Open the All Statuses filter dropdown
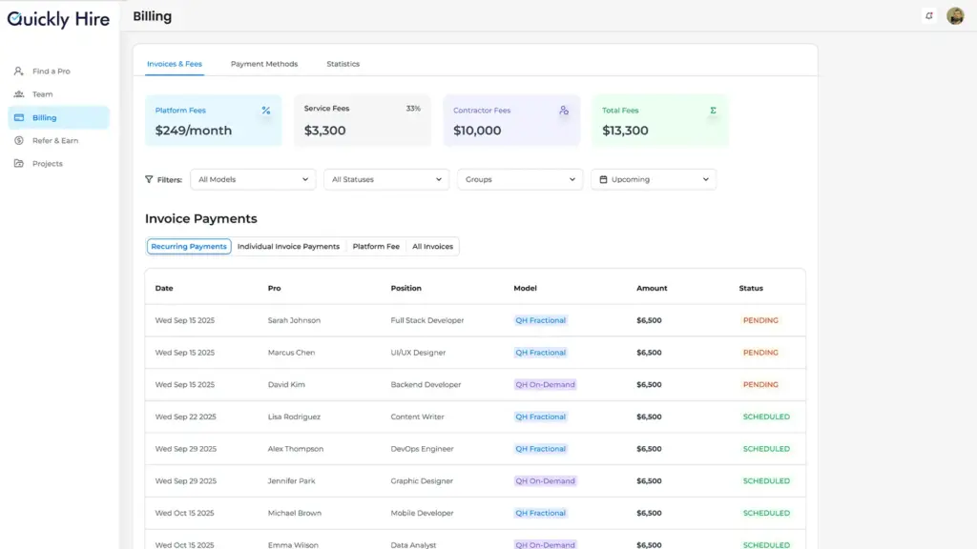This screenshot has width=977, height=549. (386, 179)
